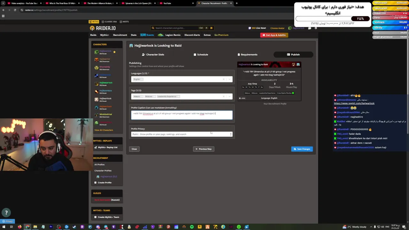Screen dimensions: 409x230
Task: Switch to Classic Era game version
Action: 109,21
